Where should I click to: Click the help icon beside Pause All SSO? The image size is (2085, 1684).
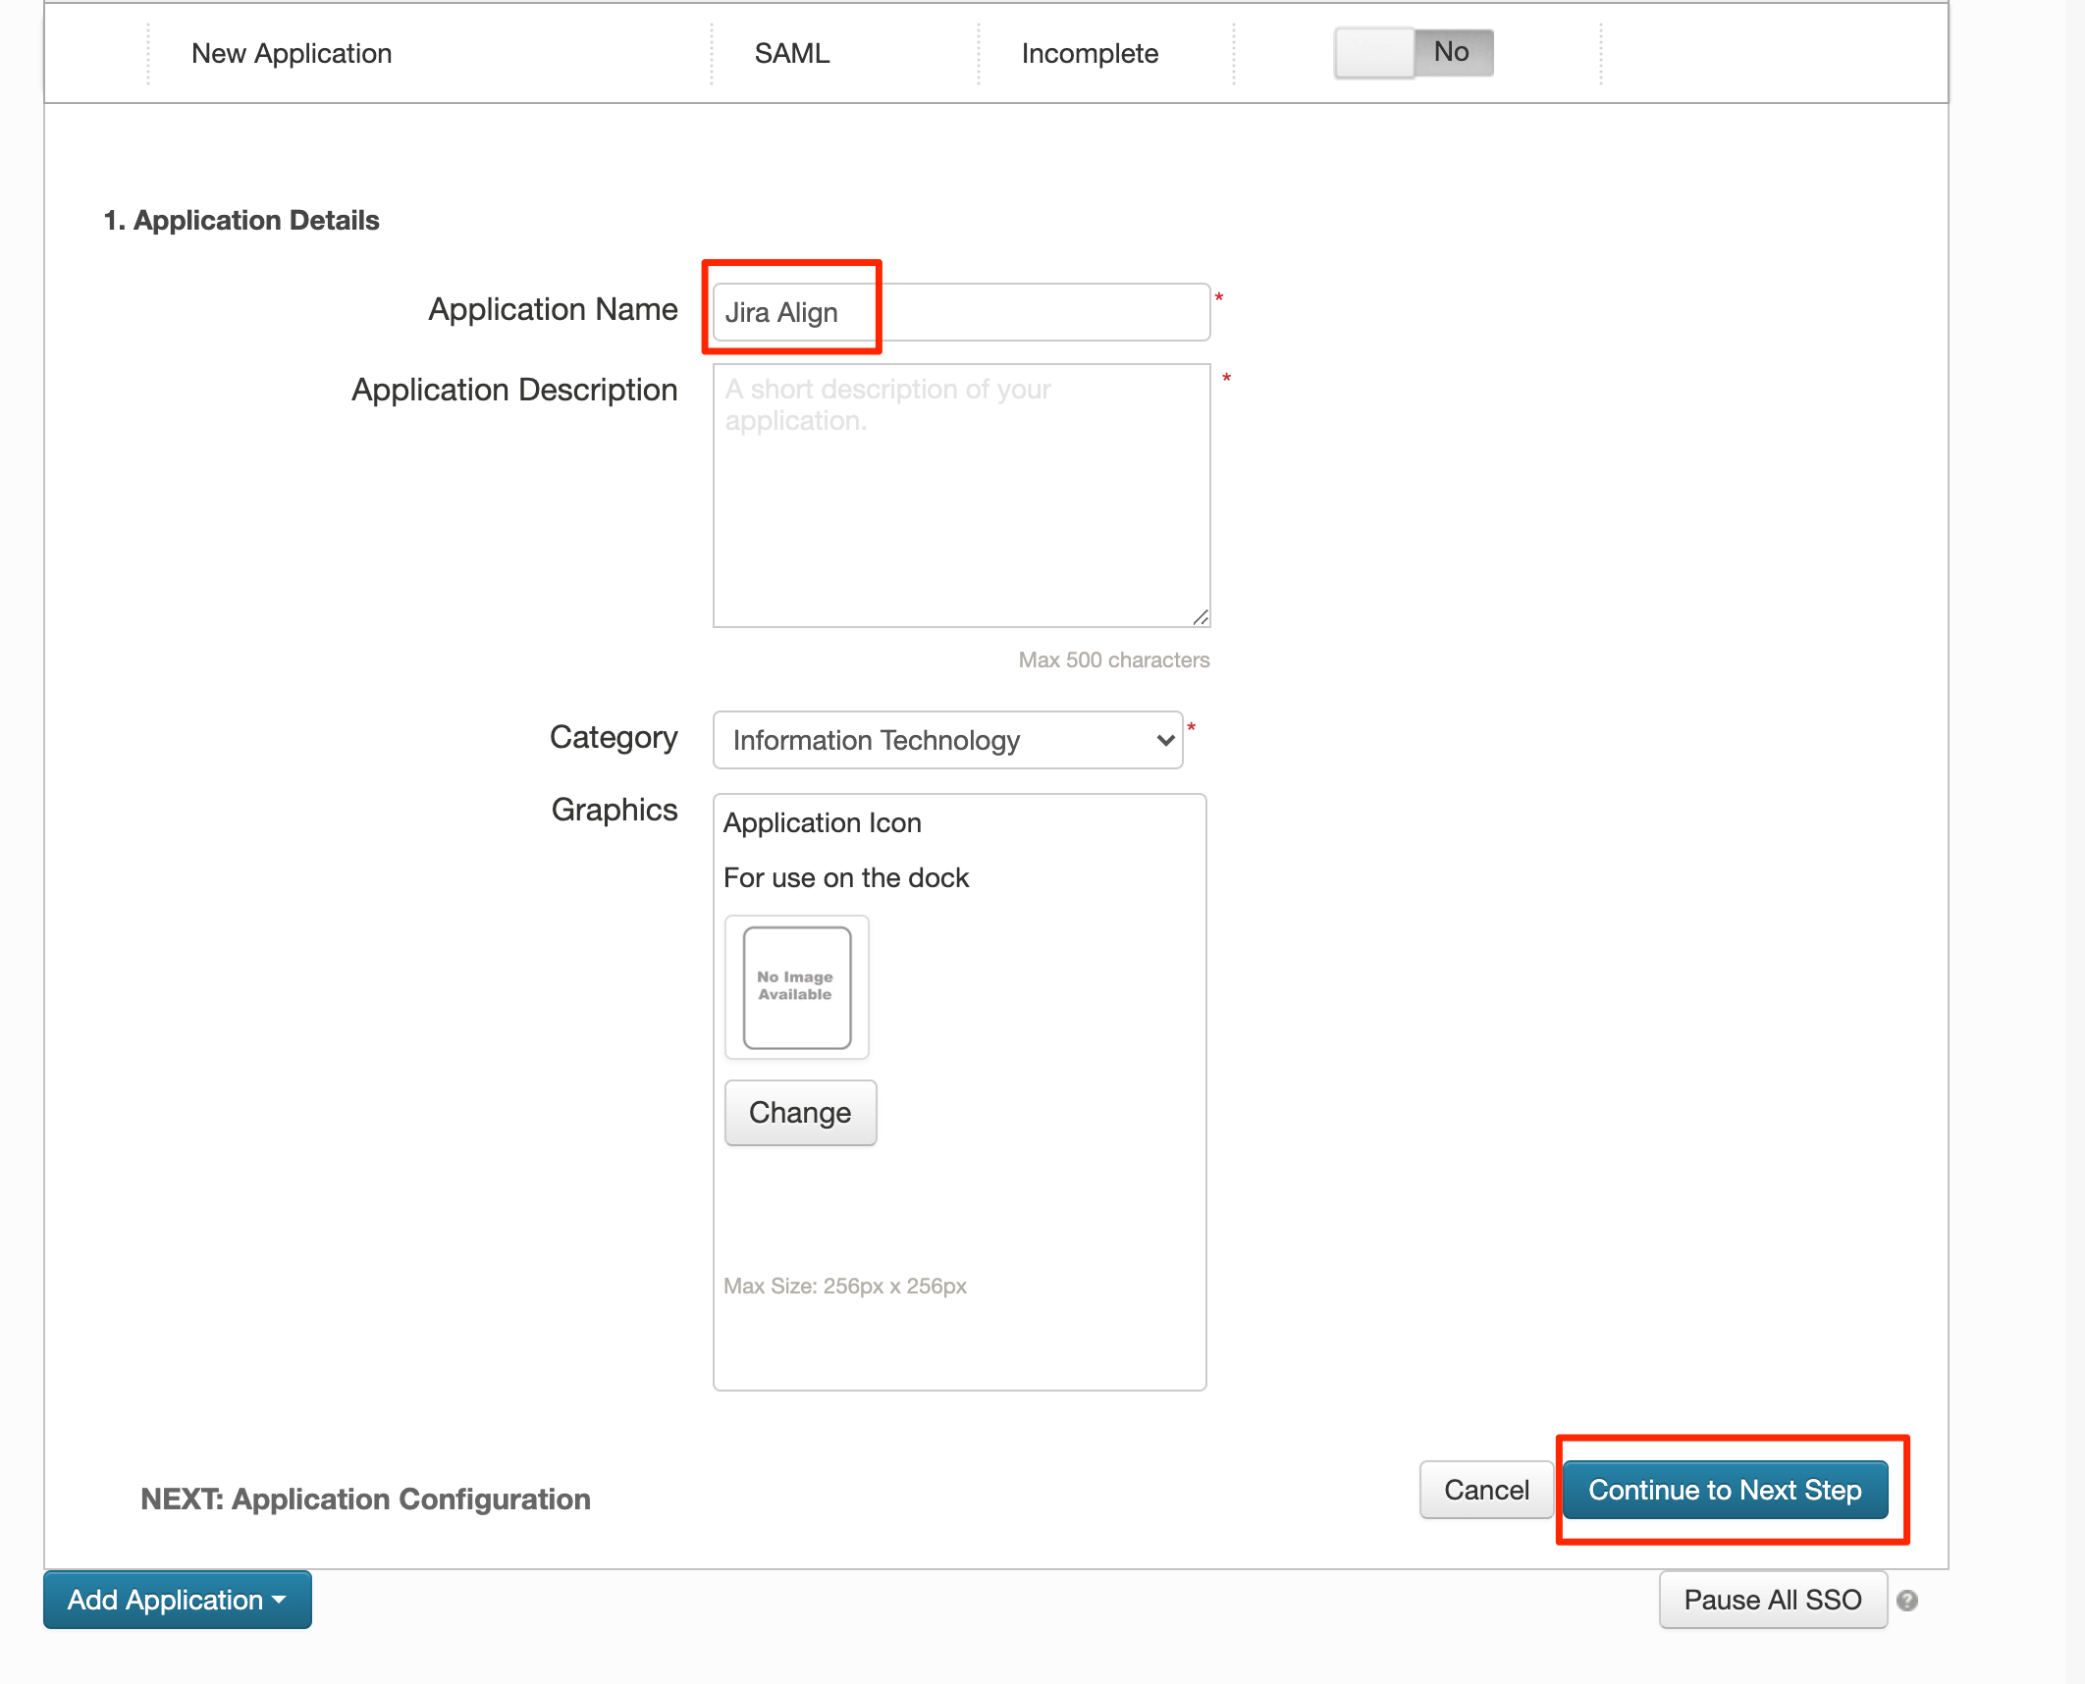point(1907,1601)
